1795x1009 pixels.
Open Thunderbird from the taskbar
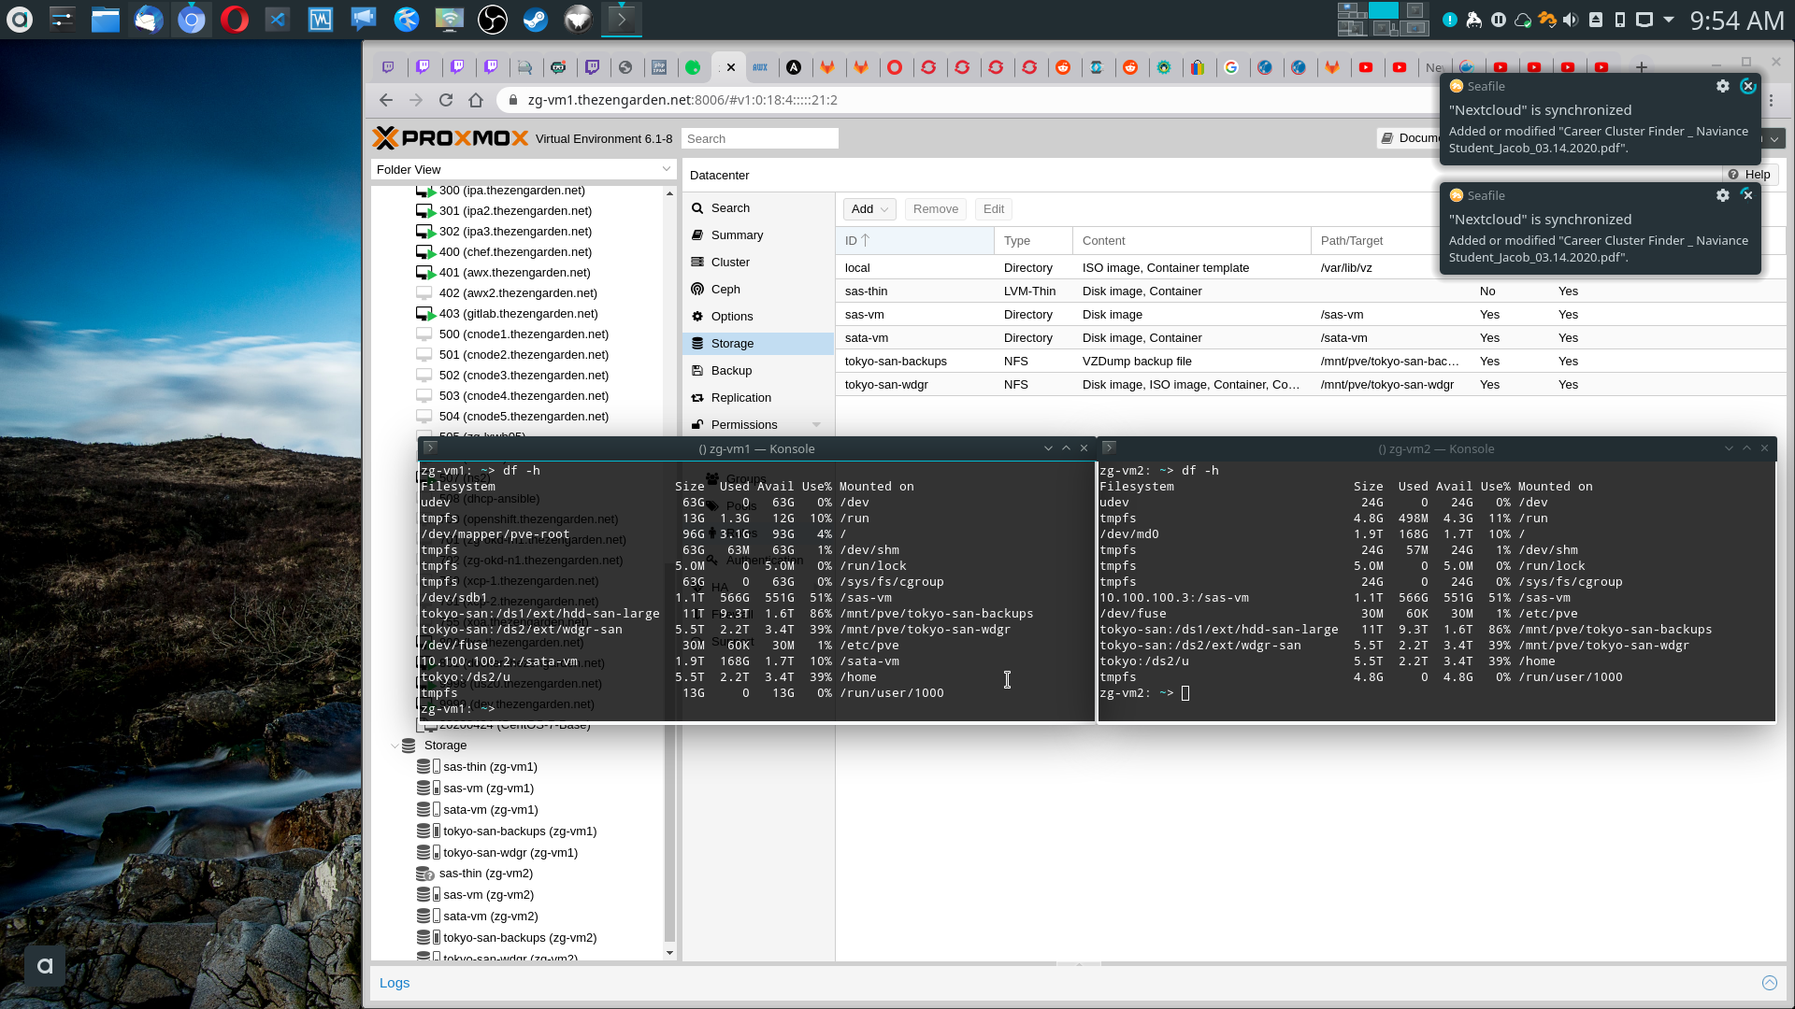[149, 19]
